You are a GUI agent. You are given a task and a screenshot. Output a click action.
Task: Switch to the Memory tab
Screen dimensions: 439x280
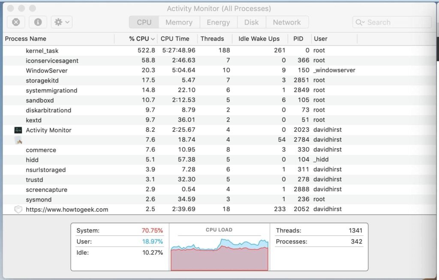179,22
